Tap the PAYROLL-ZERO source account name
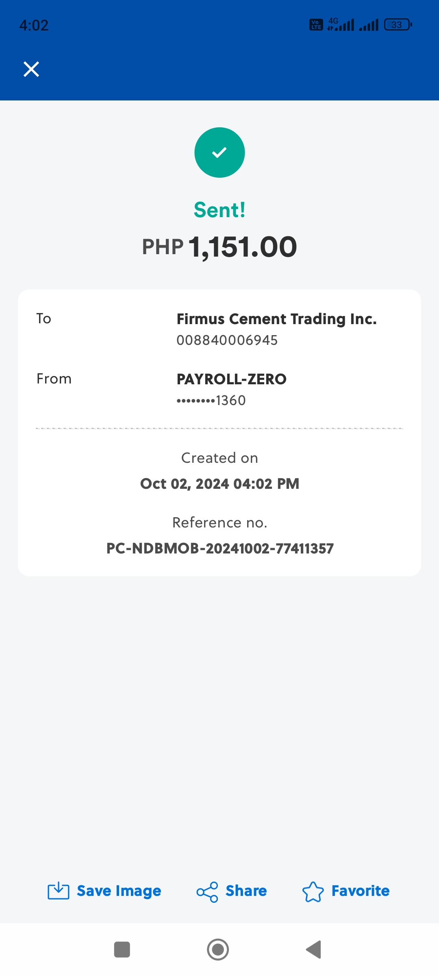Viewport: 439px width, 976px height. [231, 379]
